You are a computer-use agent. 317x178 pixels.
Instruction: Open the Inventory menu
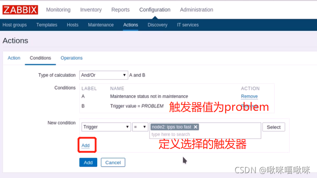pos(91,10)
